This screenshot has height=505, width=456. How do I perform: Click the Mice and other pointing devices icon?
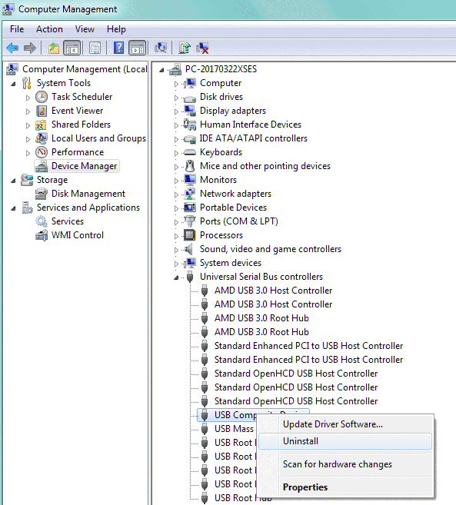click(190, 166)
